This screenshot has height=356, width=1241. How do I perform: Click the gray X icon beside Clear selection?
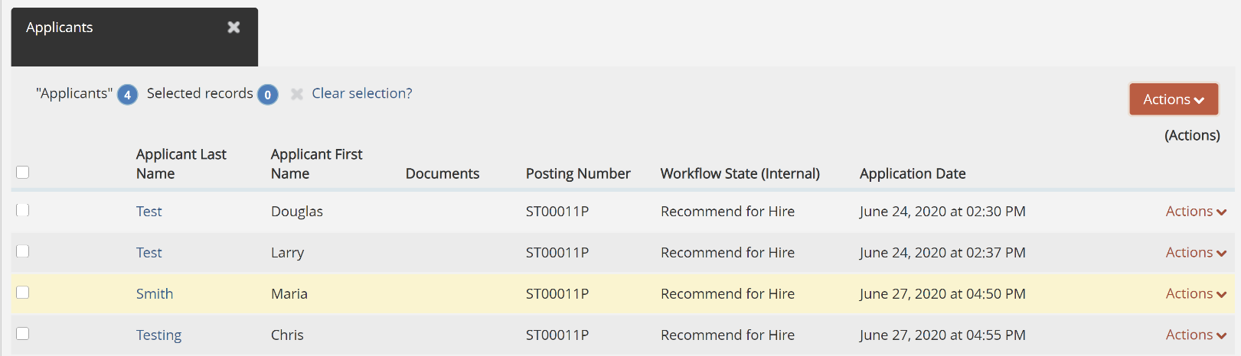[x=297, y=94]
